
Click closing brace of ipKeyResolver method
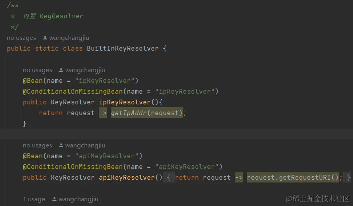pyautogui.click(x=25, y=124)
